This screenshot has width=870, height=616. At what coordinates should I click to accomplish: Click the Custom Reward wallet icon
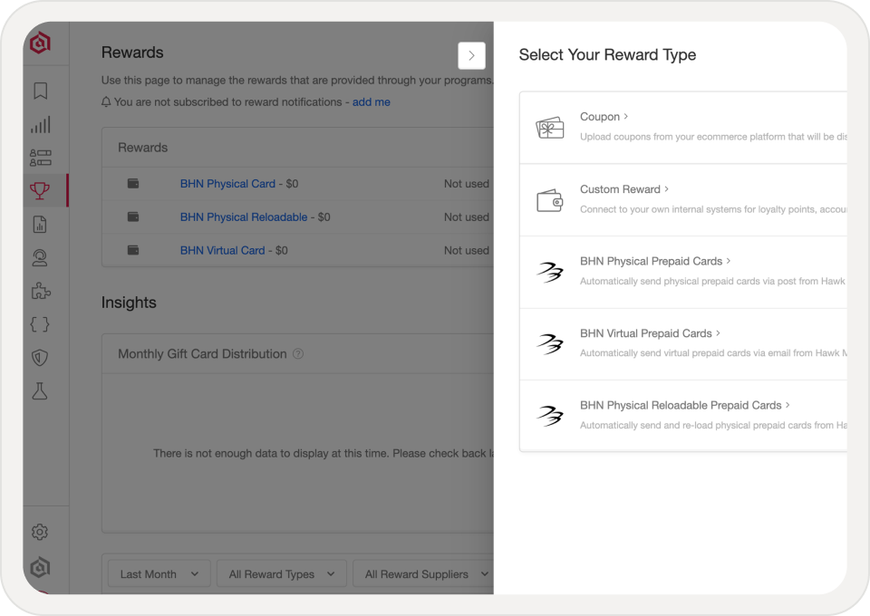click(x=550, y=200)
